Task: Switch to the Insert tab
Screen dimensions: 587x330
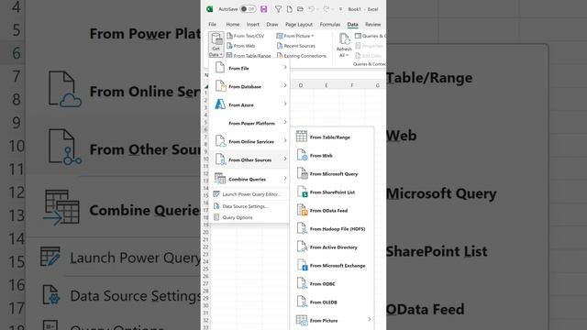Action: pyautogui.click(x=253, y=25)
